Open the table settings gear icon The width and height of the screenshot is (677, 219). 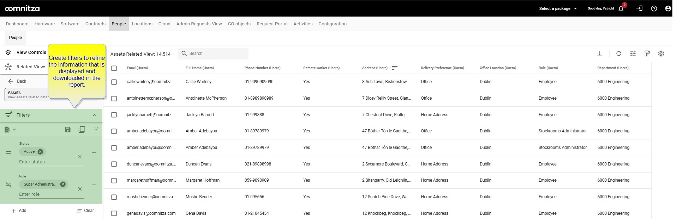[661, 54]
